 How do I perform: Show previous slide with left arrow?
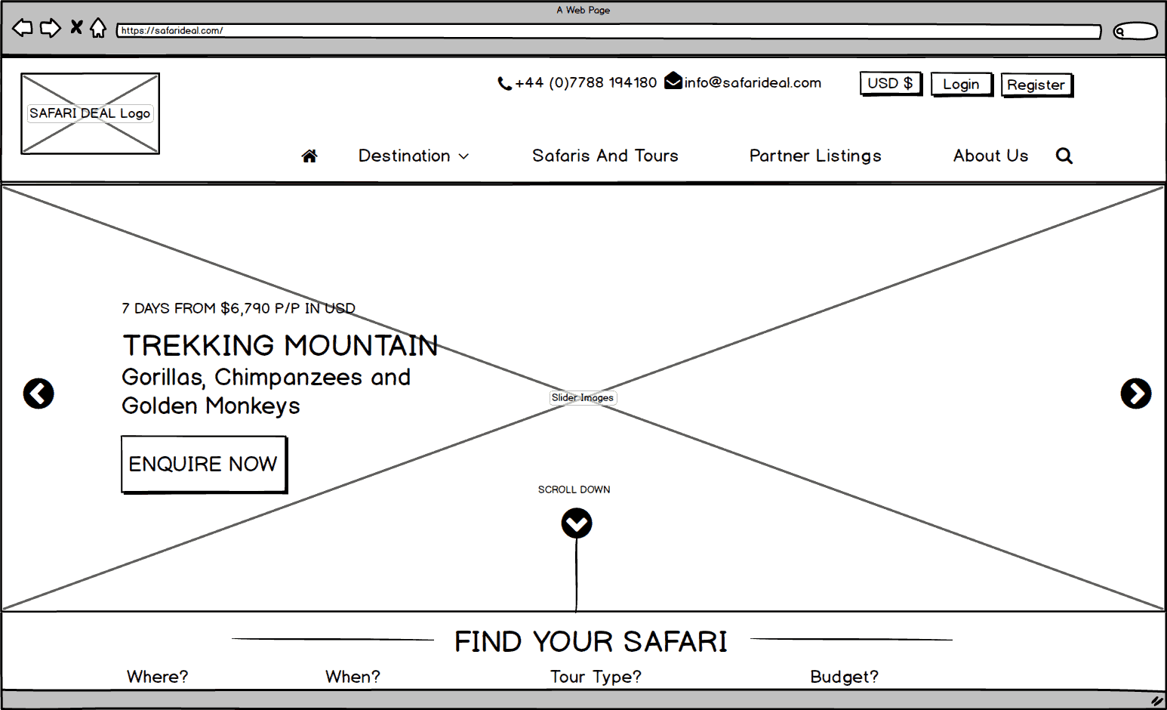tap(38, 394)
